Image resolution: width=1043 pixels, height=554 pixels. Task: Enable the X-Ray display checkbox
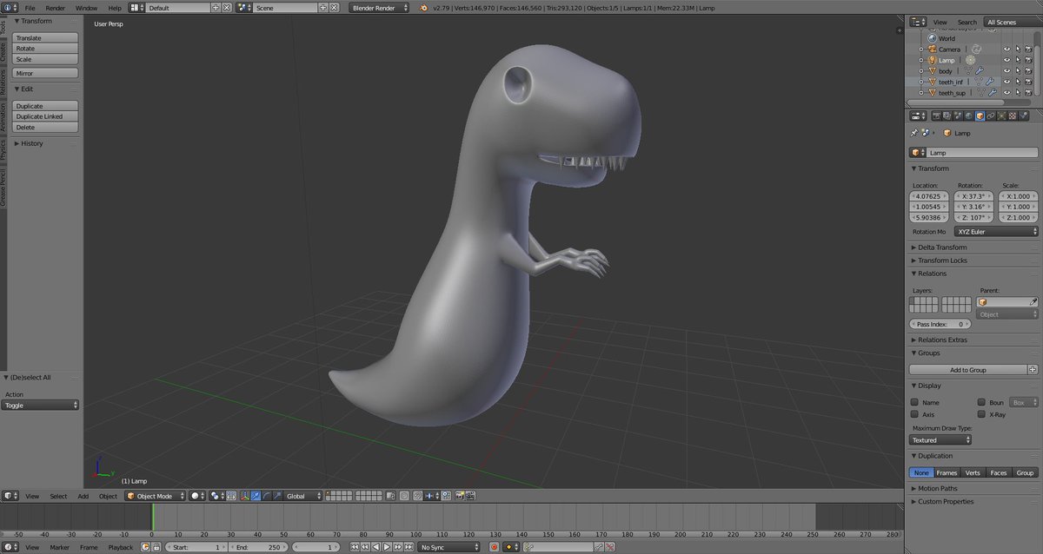click(x=981, y=414)
